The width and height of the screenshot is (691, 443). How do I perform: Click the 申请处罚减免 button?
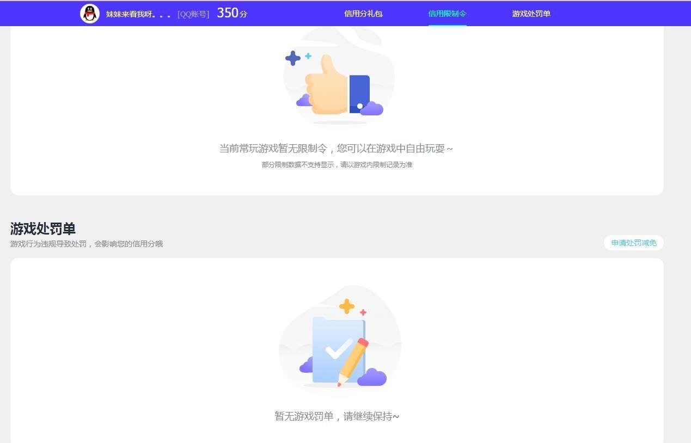633,243
